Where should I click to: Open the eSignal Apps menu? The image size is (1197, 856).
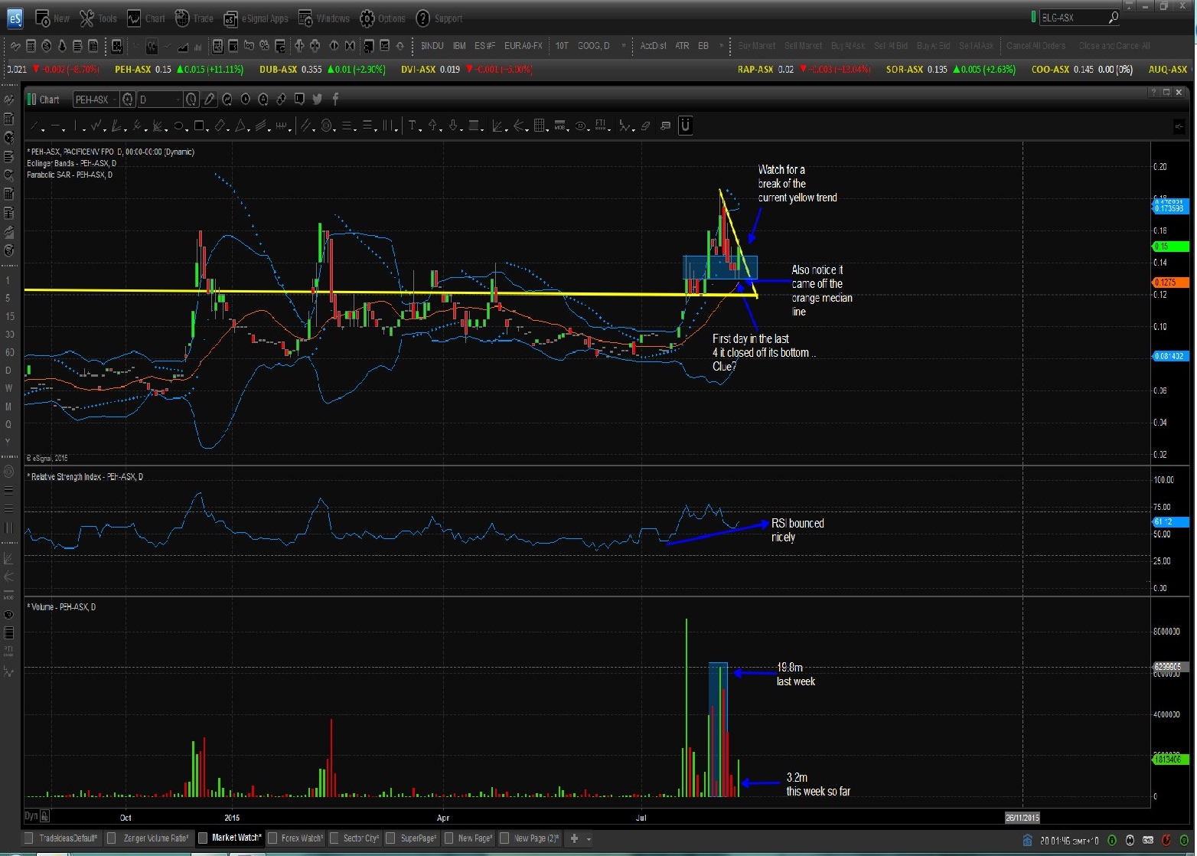pos(256,18)
